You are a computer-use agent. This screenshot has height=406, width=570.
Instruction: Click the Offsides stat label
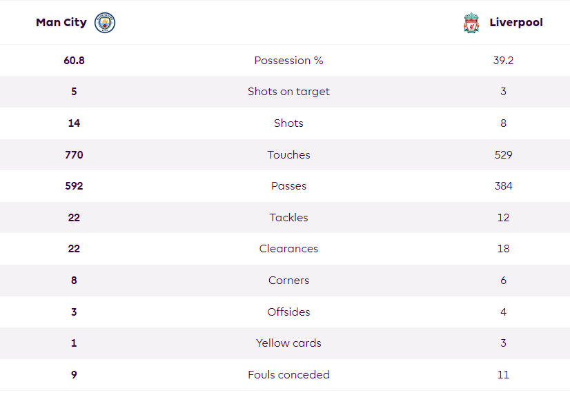[288, 312]
